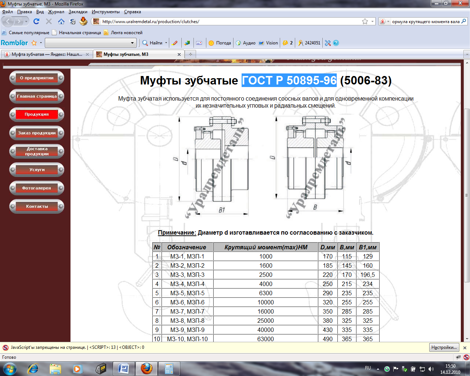
Task: Open the Инструменты menu
Action: [x=106, y=12]
